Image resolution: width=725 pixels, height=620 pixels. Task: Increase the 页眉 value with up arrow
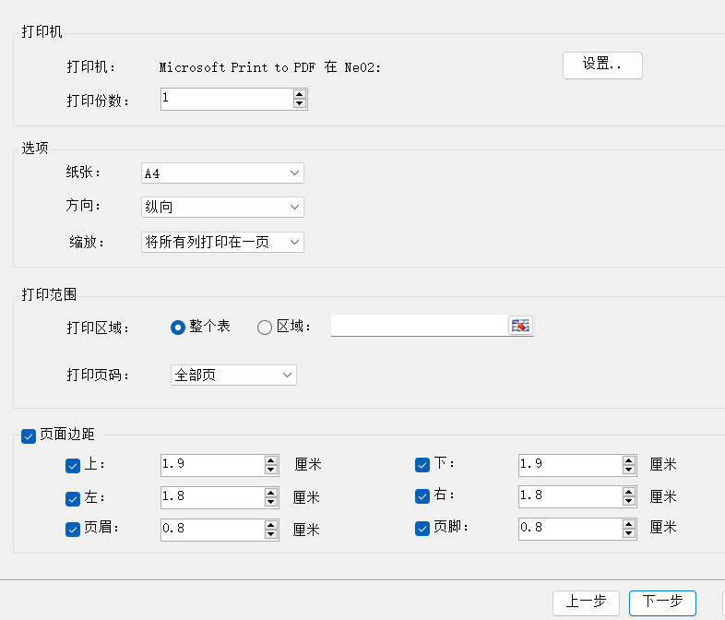coord(271,525)
